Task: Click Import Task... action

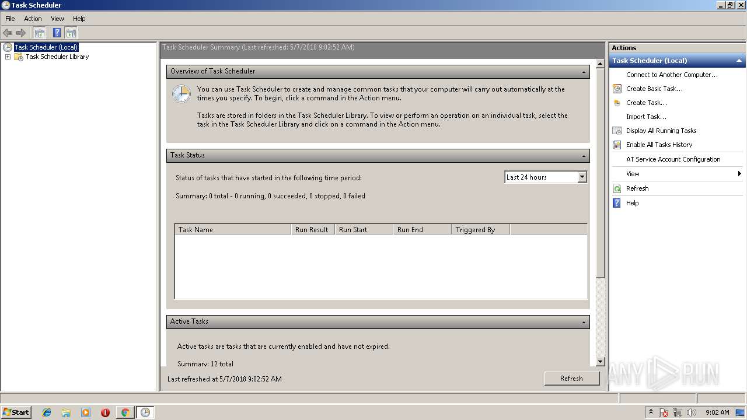Action: coord(646,117)
